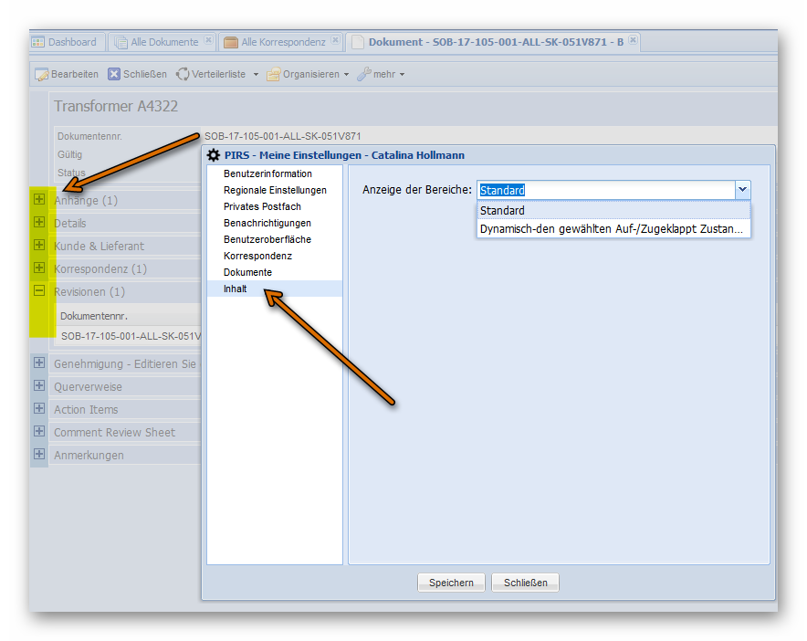Click the Schließen toolbar X icon
Image resolution: width=807 pixels, height=641 pixels.
(114, 74)
